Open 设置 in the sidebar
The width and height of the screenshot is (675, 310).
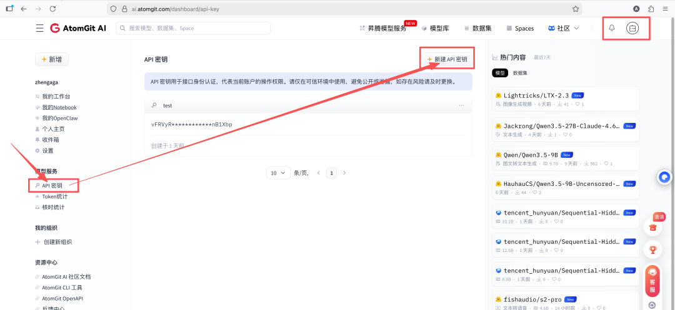click(x=44, y=151)
